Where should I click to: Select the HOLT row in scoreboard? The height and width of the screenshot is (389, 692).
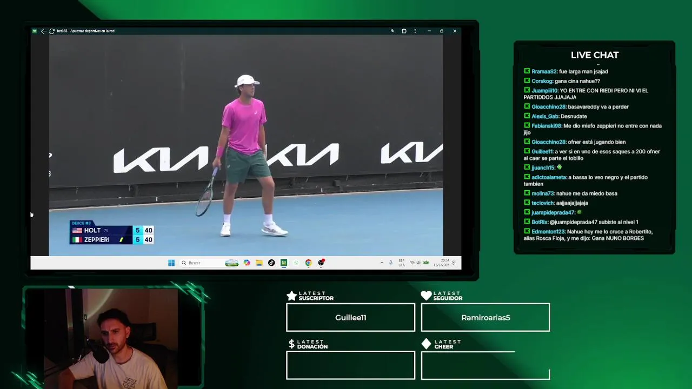pos(112,230)
